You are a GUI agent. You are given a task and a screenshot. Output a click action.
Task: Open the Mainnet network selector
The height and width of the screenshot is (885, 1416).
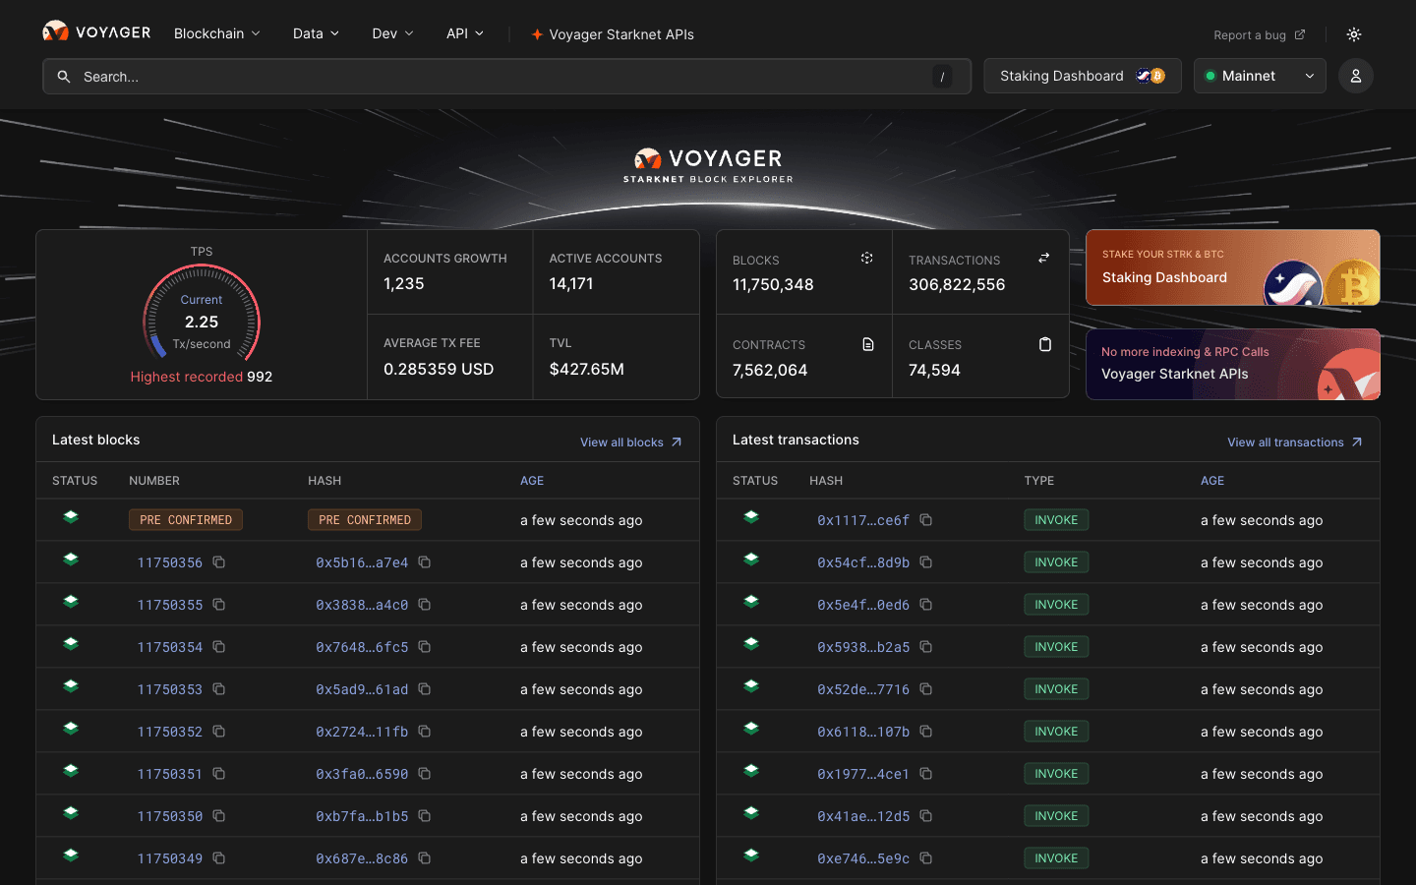[x=1260, y=76]
